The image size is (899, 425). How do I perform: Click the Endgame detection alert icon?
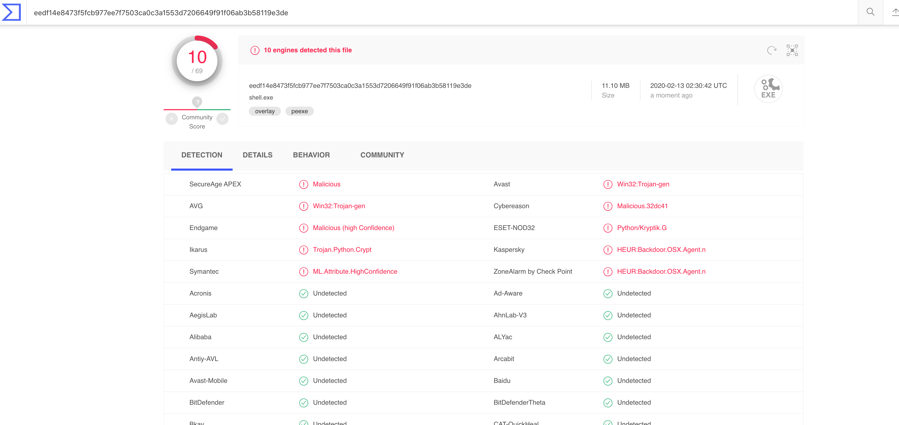(x=304, y=228)
